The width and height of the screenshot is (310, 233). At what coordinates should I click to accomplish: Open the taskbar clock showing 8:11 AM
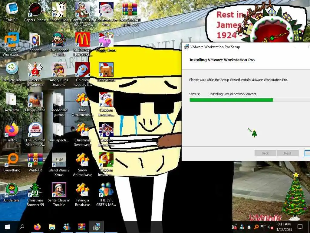(x=284, y=227)
